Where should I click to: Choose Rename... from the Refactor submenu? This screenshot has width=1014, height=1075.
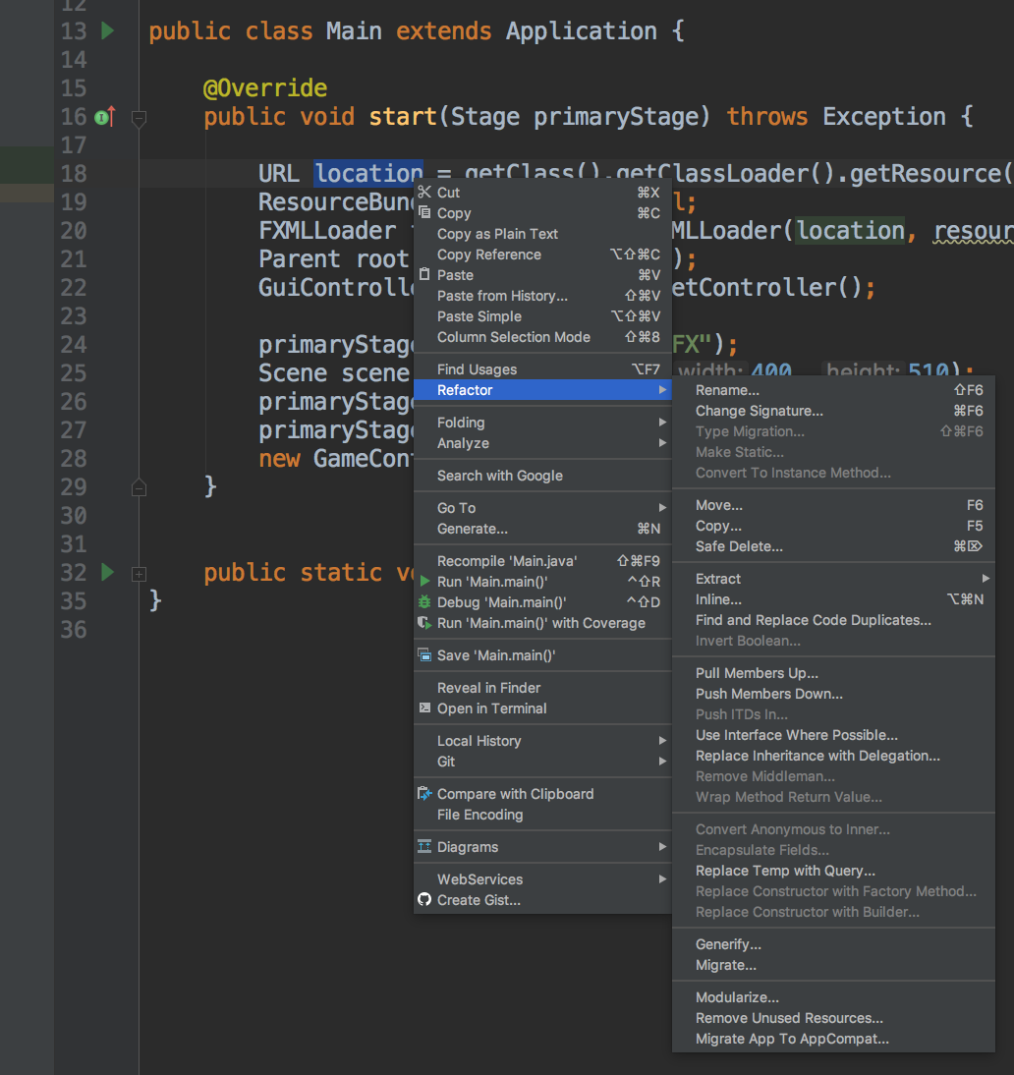click(833, 389)
